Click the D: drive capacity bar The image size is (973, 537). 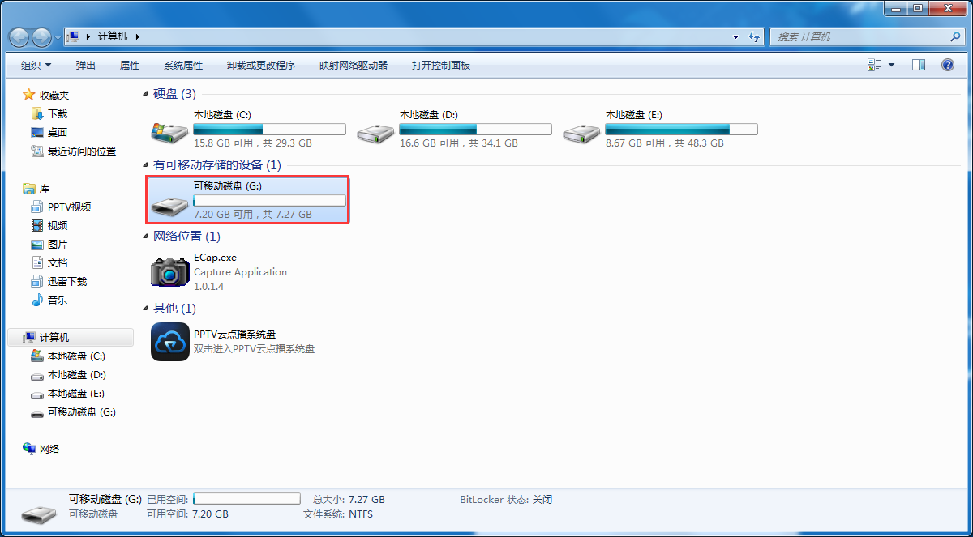coord(476,130)
